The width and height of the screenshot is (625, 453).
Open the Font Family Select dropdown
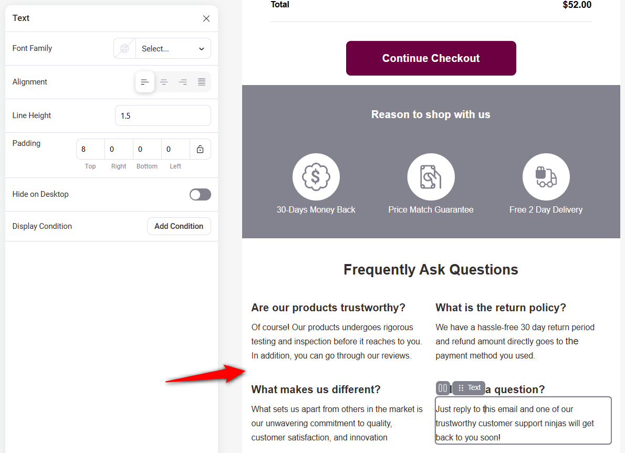point(173,48)
